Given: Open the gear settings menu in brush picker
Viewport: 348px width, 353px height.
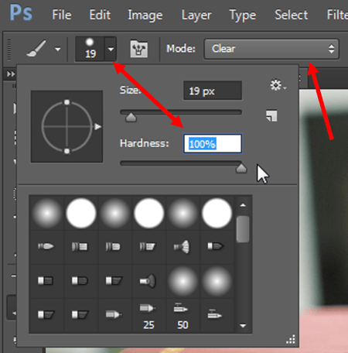Looking at the screenshot, I should pos(278,85).
